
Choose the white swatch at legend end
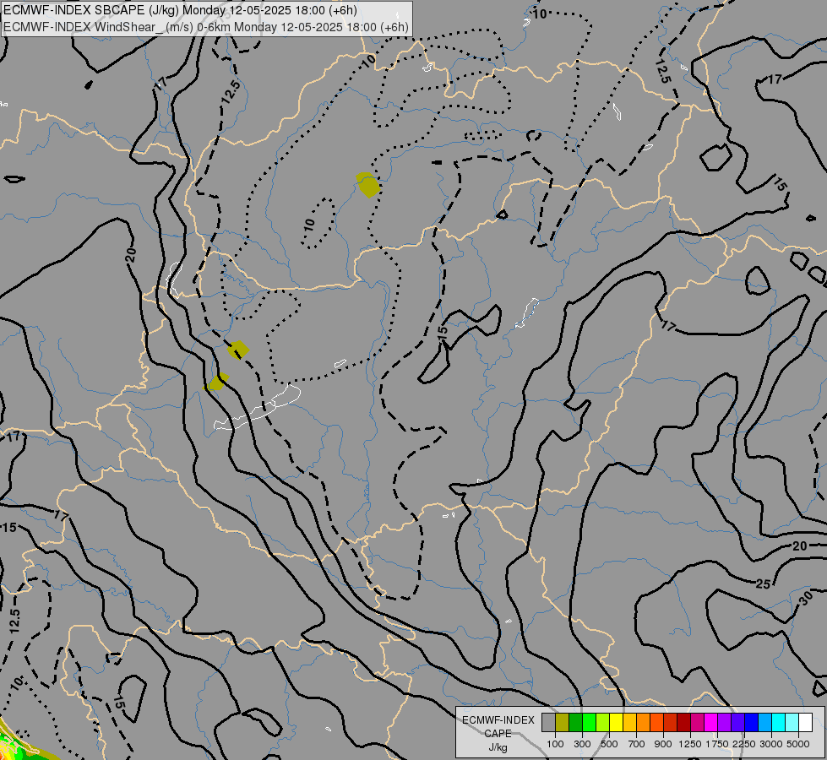805,723
